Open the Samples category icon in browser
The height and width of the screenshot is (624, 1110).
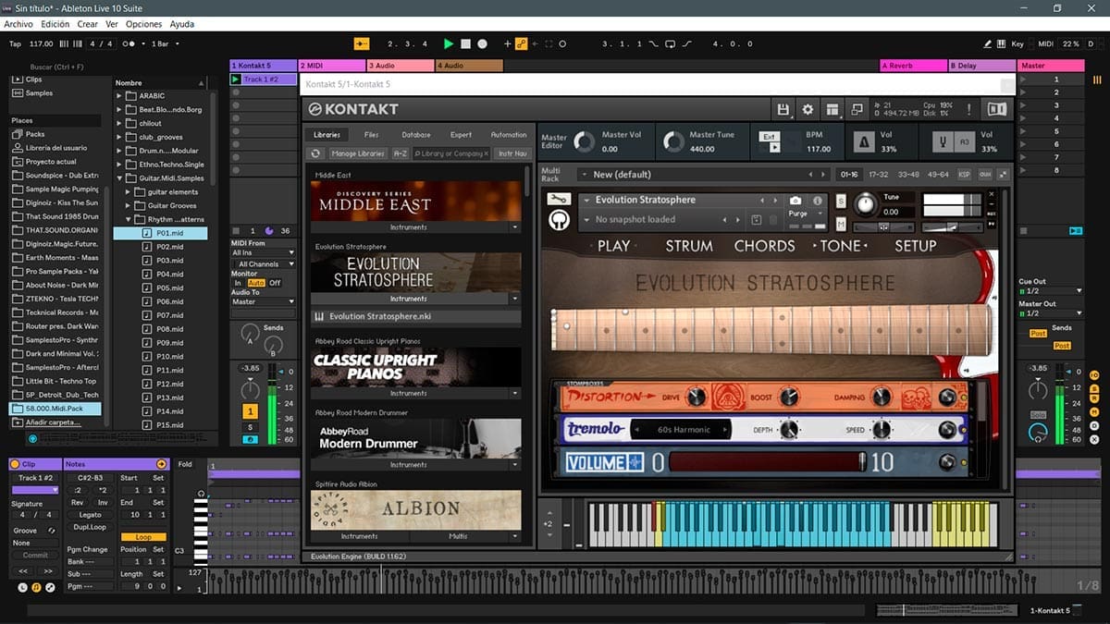[x=18, y=93]
